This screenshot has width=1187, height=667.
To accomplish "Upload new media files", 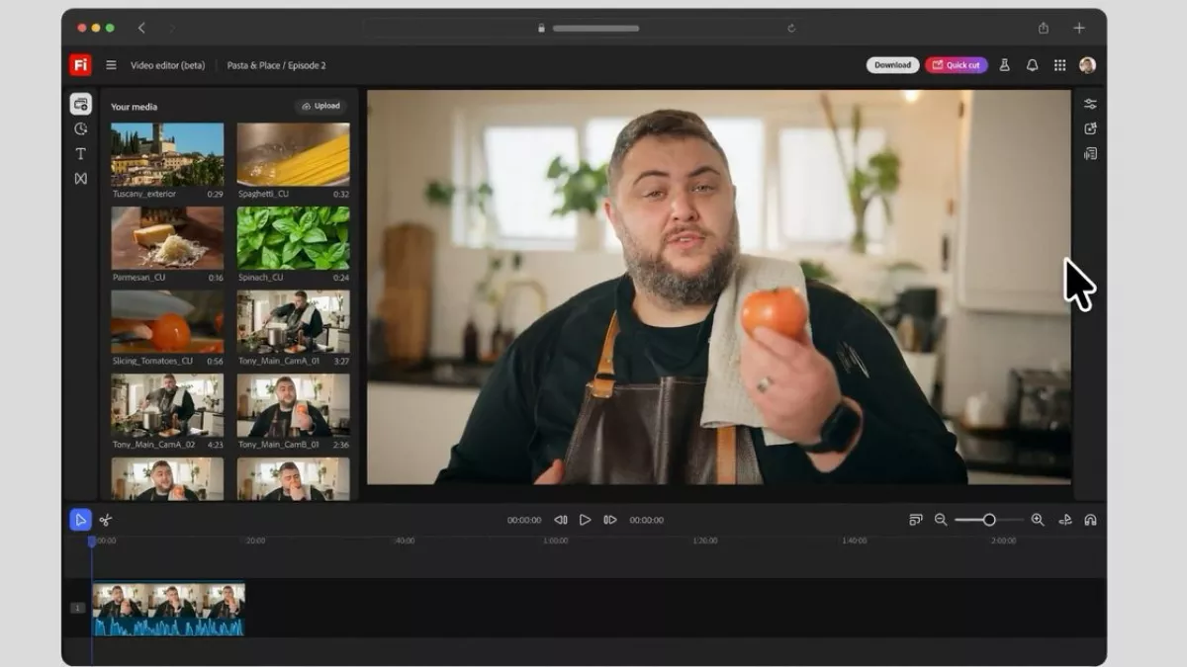I will click(x=320, y=106).
